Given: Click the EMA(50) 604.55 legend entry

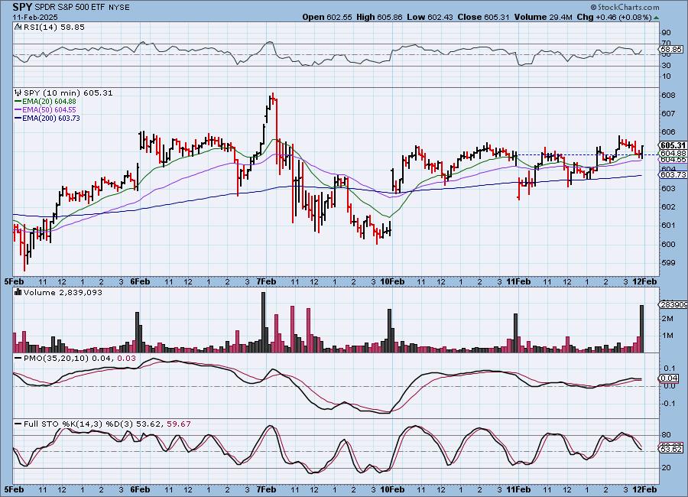Looking at the screenshot, I should (49, 110).
